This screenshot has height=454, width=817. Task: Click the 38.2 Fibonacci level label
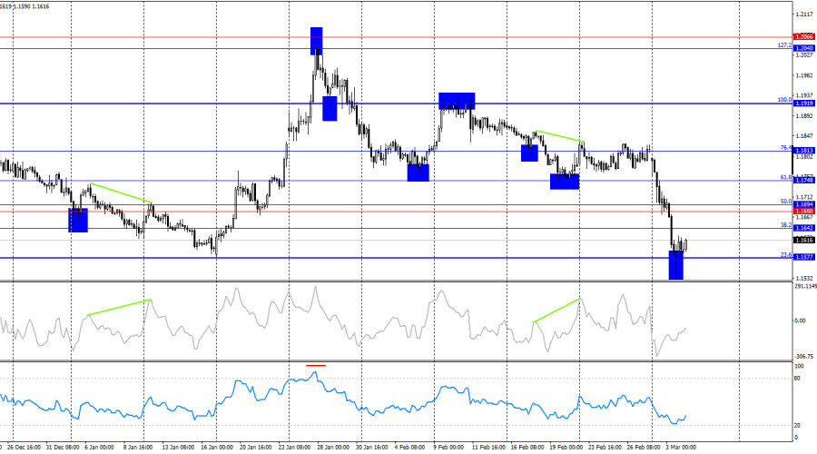coord(786,225)
